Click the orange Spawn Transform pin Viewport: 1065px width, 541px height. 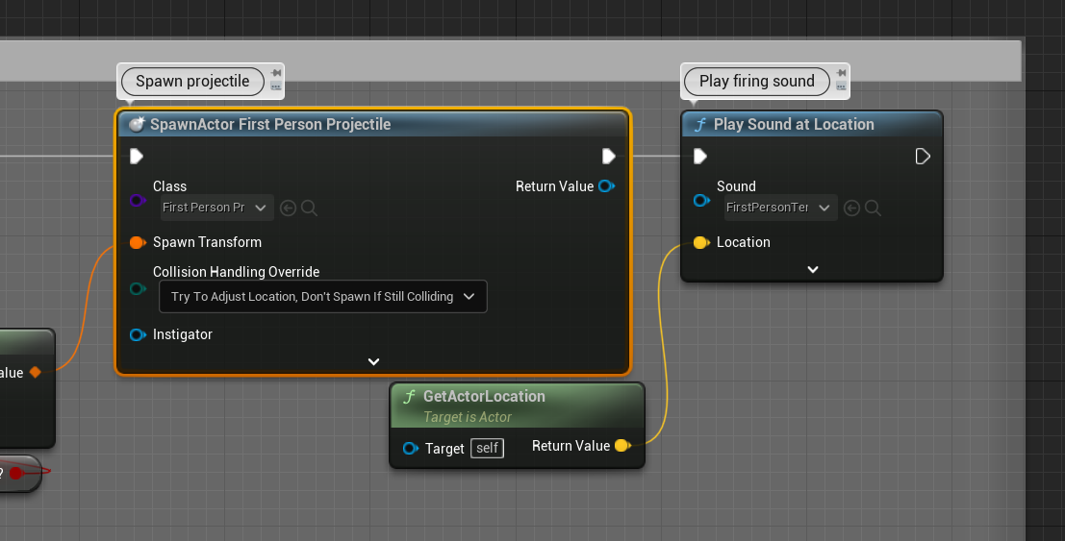pos(138,242)
